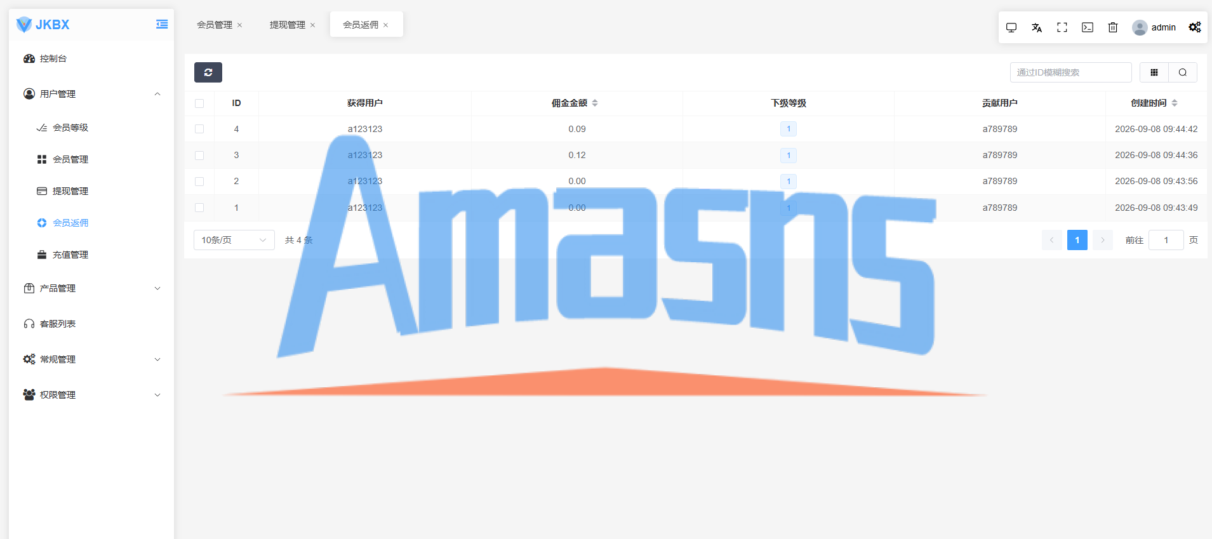The height and width of the screenshot is (539, 1212).
Task: Go to next page arrow
Action: click(1103, 240)
